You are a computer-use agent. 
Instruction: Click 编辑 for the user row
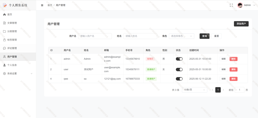(223, 69)
